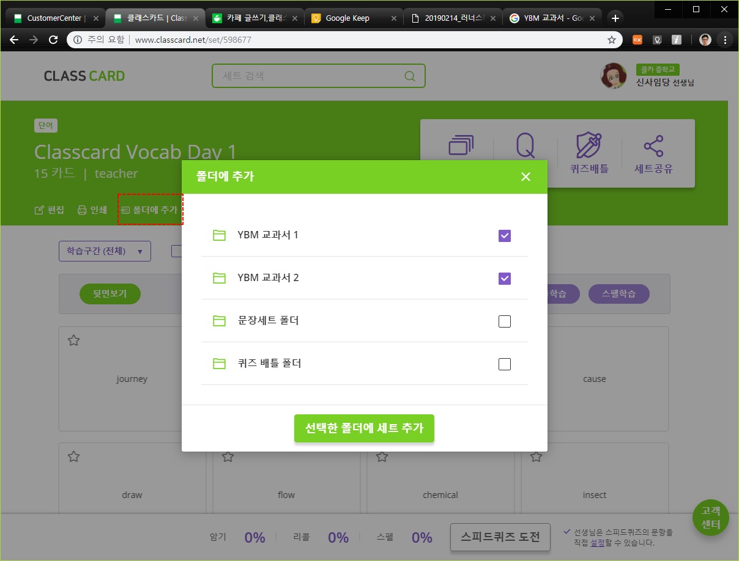The width and height of the screenshot is (739, 561).
Task: Click the orange extension icon
Action: [637, 40]
